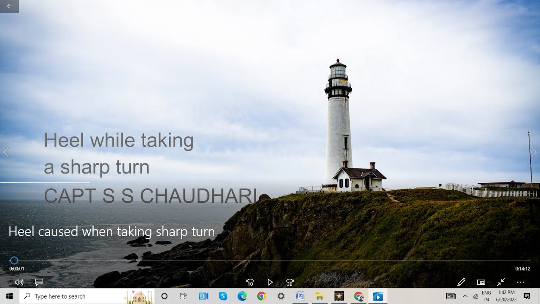Switch to mini view mode
The width and height of the screenshot is (540, 304).
[x=481, y=282]
